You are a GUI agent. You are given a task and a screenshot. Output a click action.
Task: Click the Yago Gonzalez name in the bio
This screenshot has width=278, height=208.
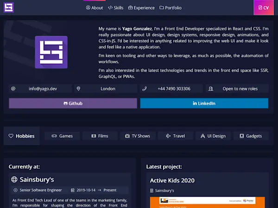(x=137, y=29)
